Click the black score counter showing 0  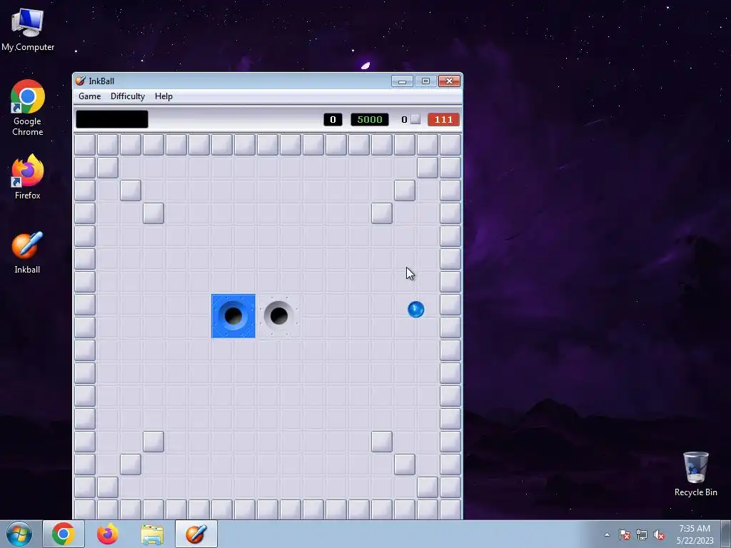(x=333, y=120)
